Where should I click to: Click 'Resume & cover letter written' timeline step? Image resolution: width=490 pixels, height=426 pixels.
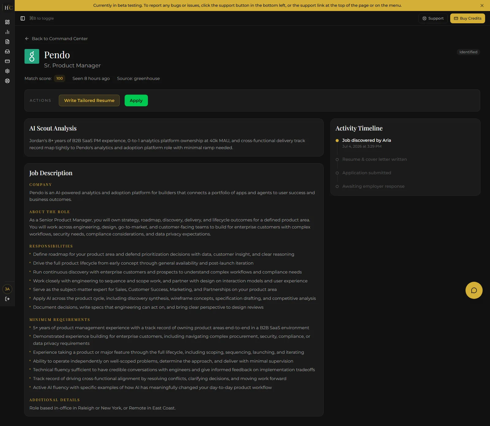(x=375, y=159)
